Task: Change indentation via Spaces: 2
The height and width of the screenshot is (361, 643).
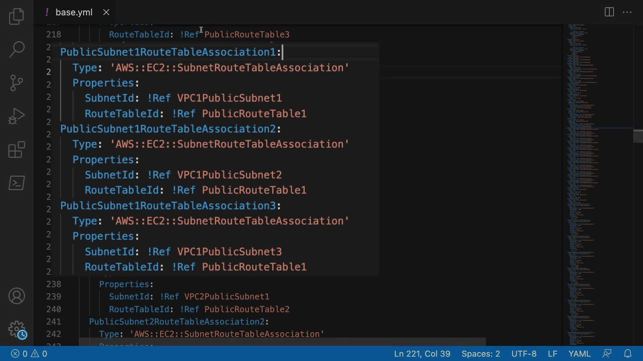Action: pyautogui.click(x=481, y=354)
